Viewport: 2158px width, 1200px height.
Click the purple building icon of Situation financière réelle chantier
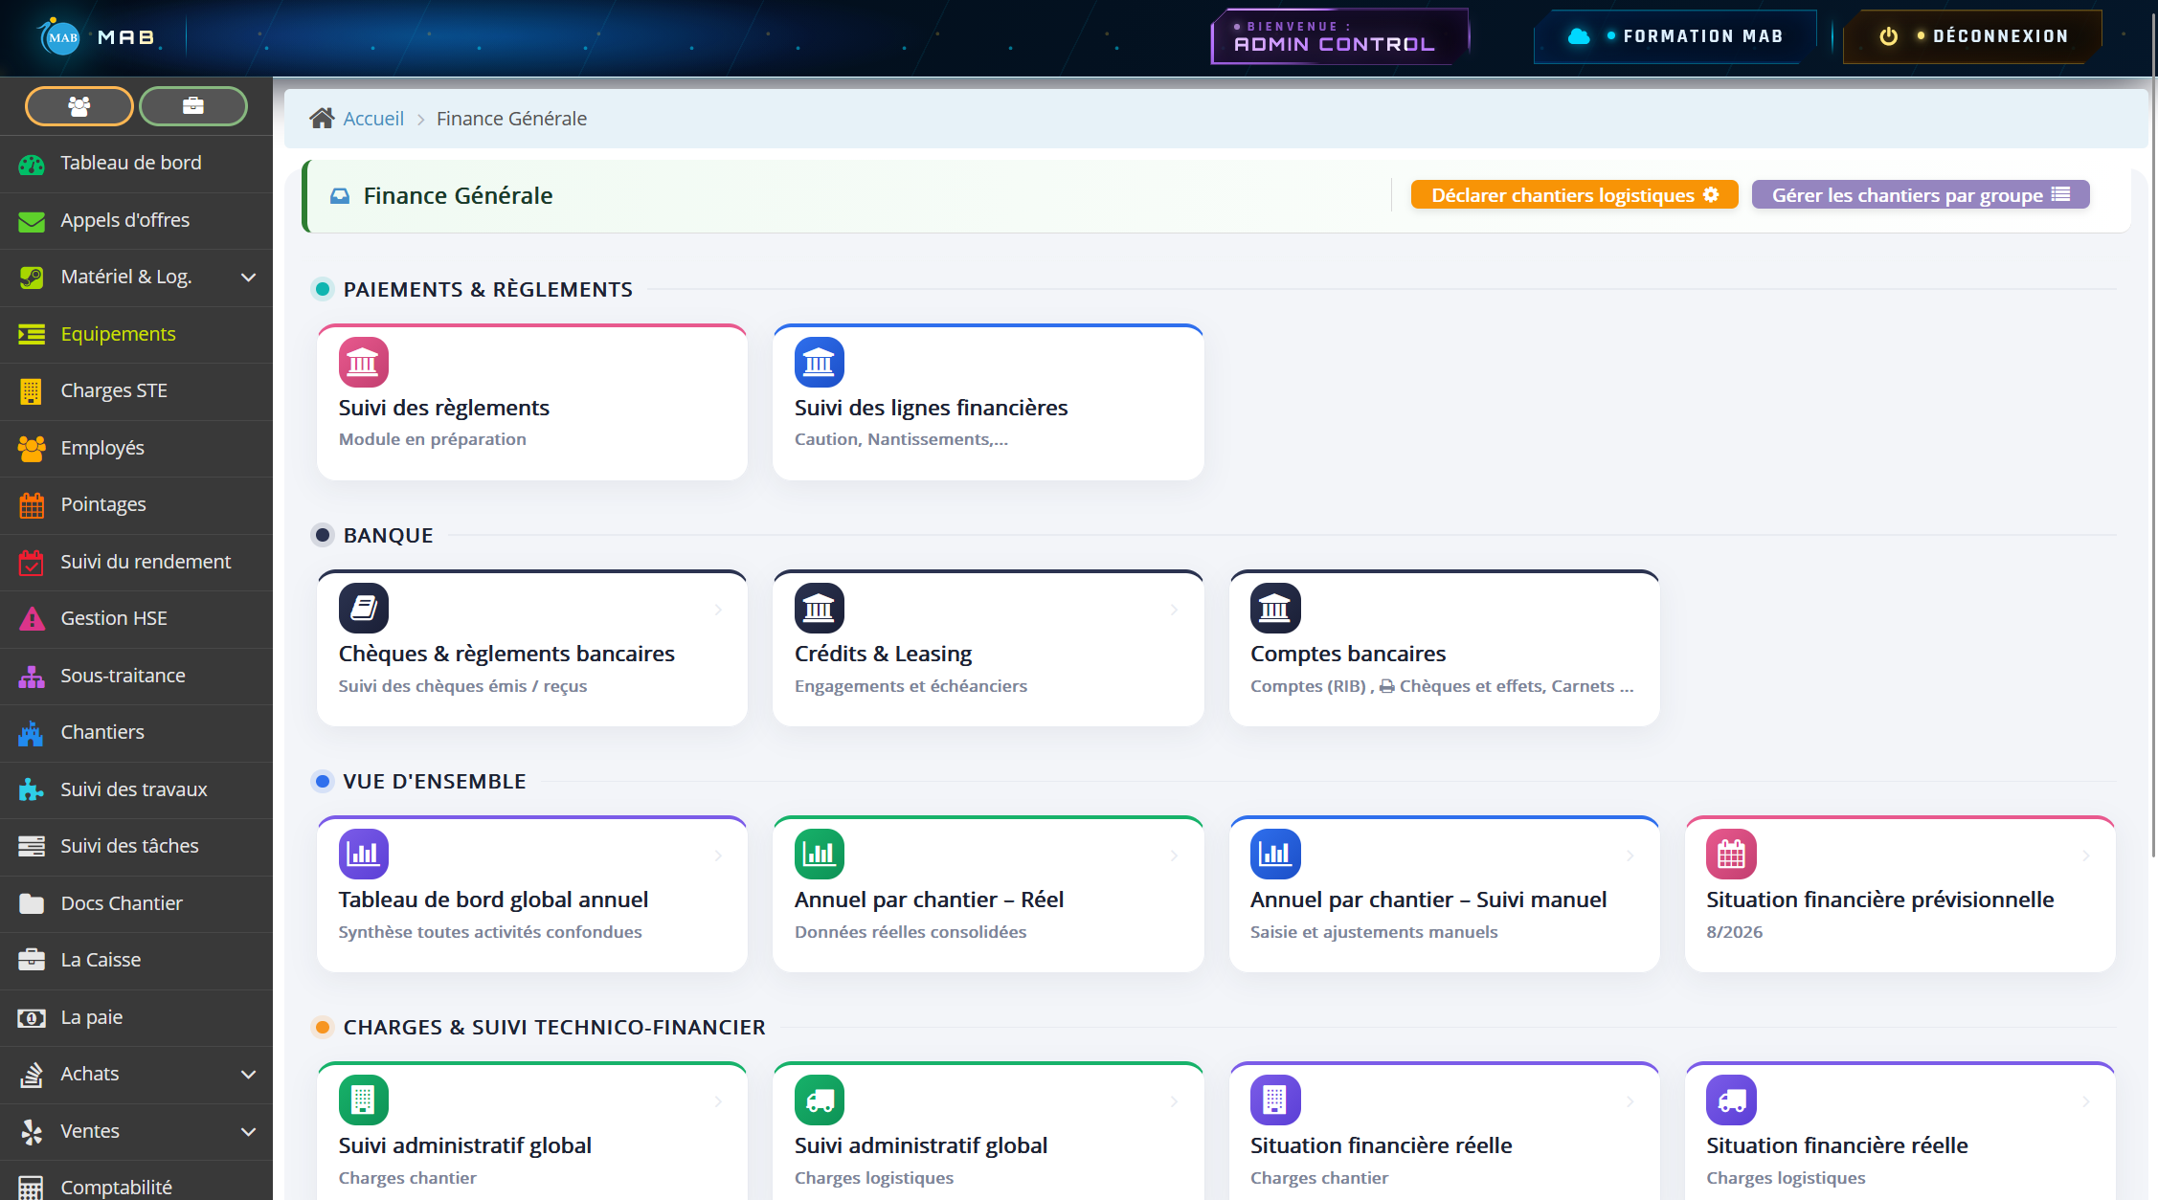coord(1275,1100)
